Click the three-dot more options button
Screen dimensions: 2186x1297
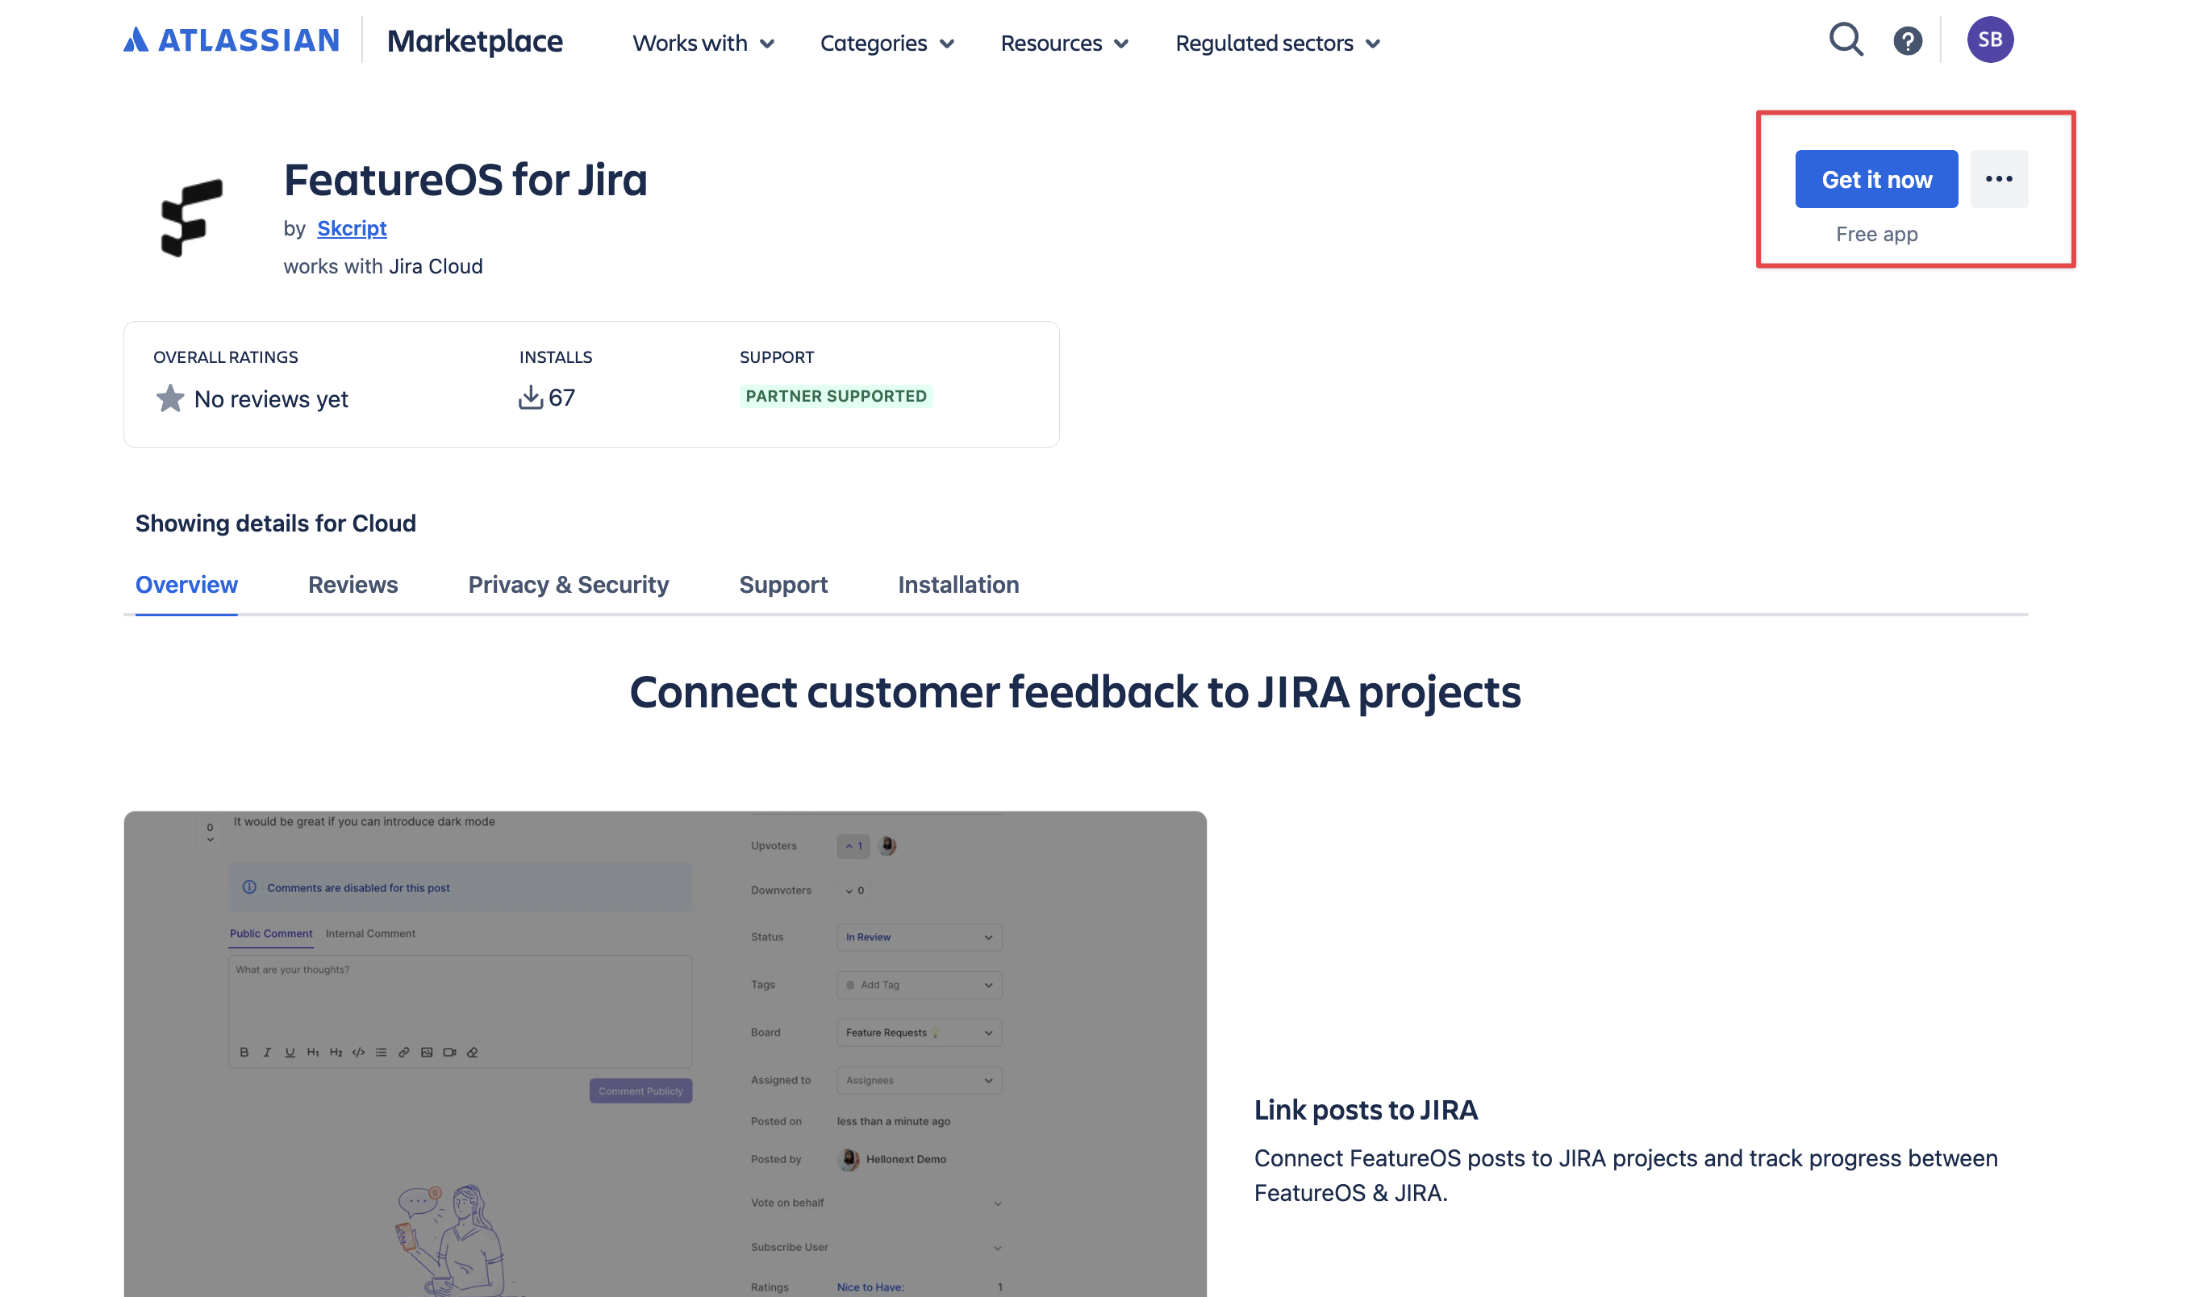1998,179
